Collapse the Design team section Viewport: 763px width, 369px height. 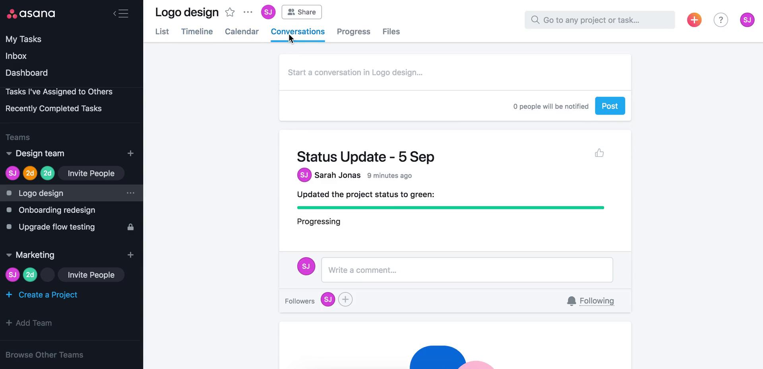pos(9,154)
